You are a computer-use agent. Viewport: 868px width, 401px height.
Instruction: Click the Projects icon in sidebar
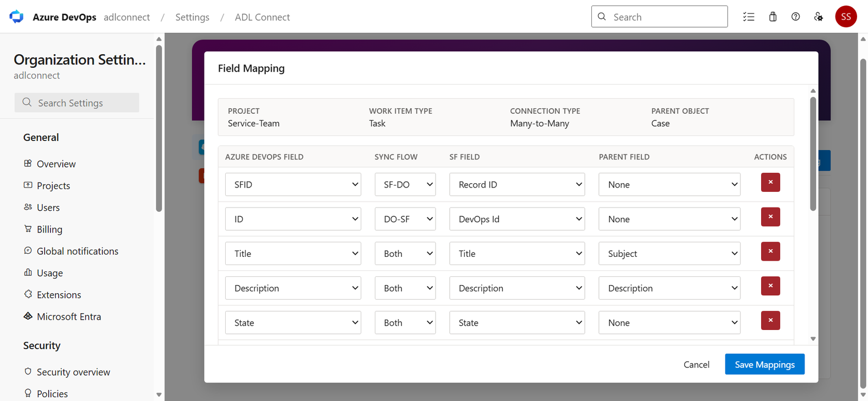(28, 185)
